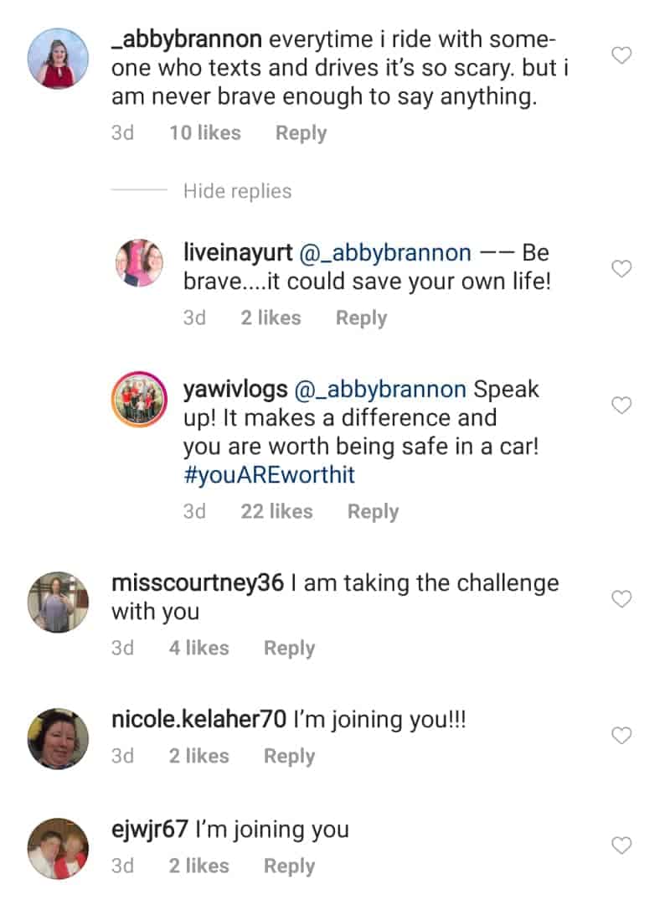Viewport: 670px width, 905px height.
Task: Tap the heart next to ejwjr67's comment
Action: pos(621,846)
